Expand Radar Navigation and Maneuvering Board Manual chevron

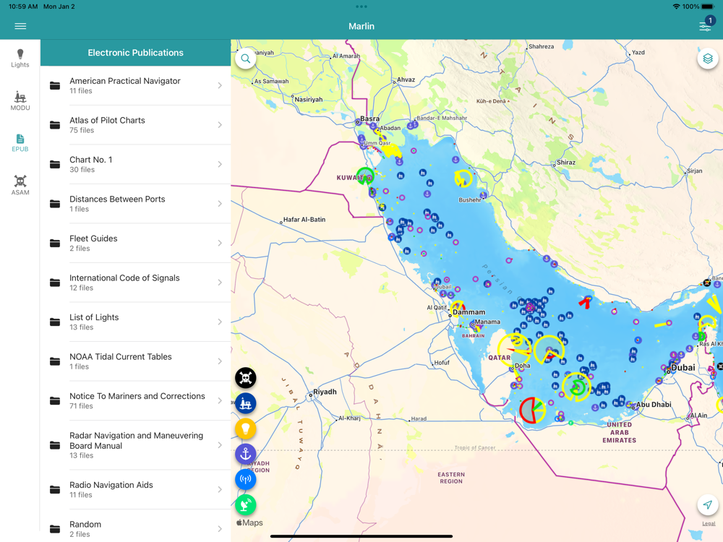tap(220, 445)
